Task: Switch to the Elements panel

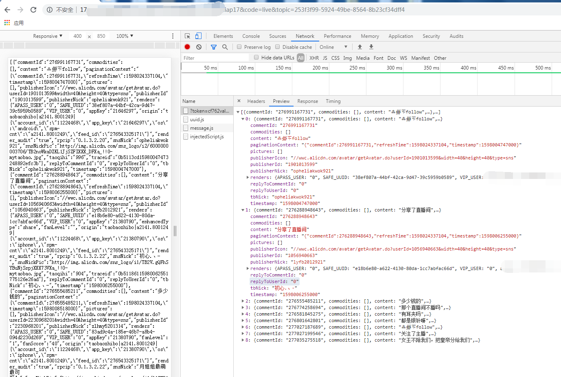Action: 223,36
